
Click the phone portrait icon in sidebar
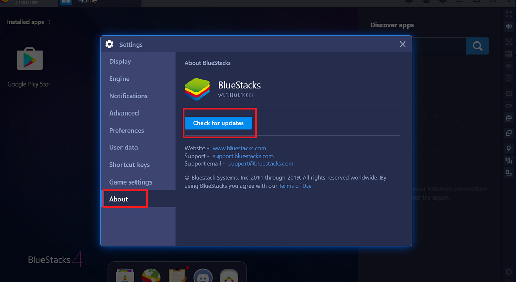pos(508,78)
